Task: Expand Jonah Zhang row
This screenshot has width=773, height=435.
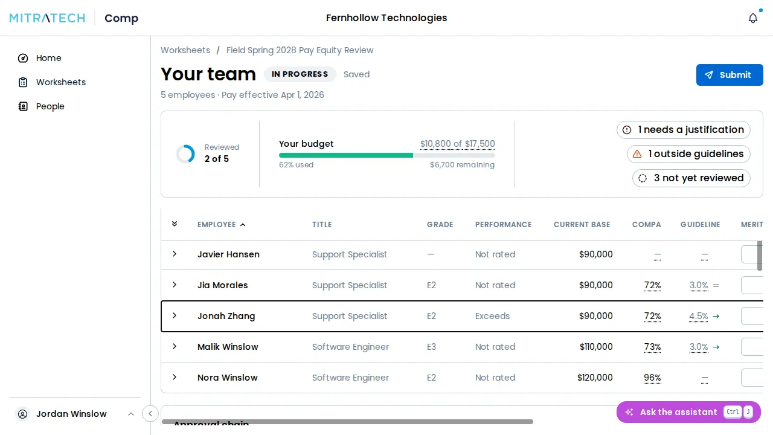Action: click(175, 315)
